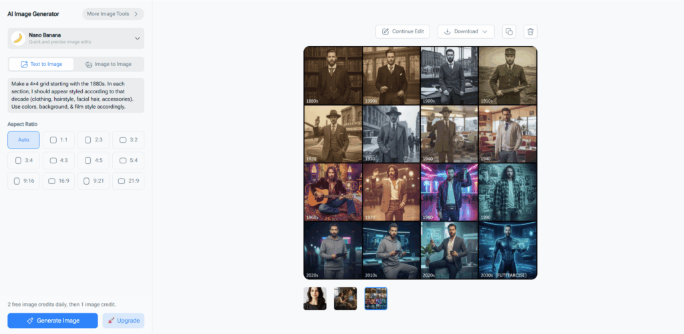Select the 1:1 aspect ratio
Screen dimensions: 684x334
click(59, 140)
